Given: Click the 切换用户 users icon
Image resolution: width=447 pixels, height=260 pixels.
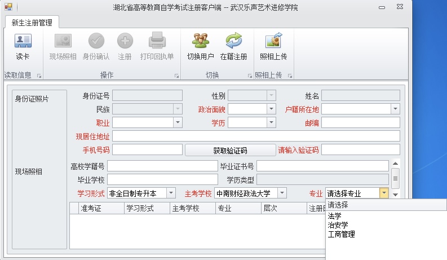Looking at the screenshot, I should pos(201,41).
